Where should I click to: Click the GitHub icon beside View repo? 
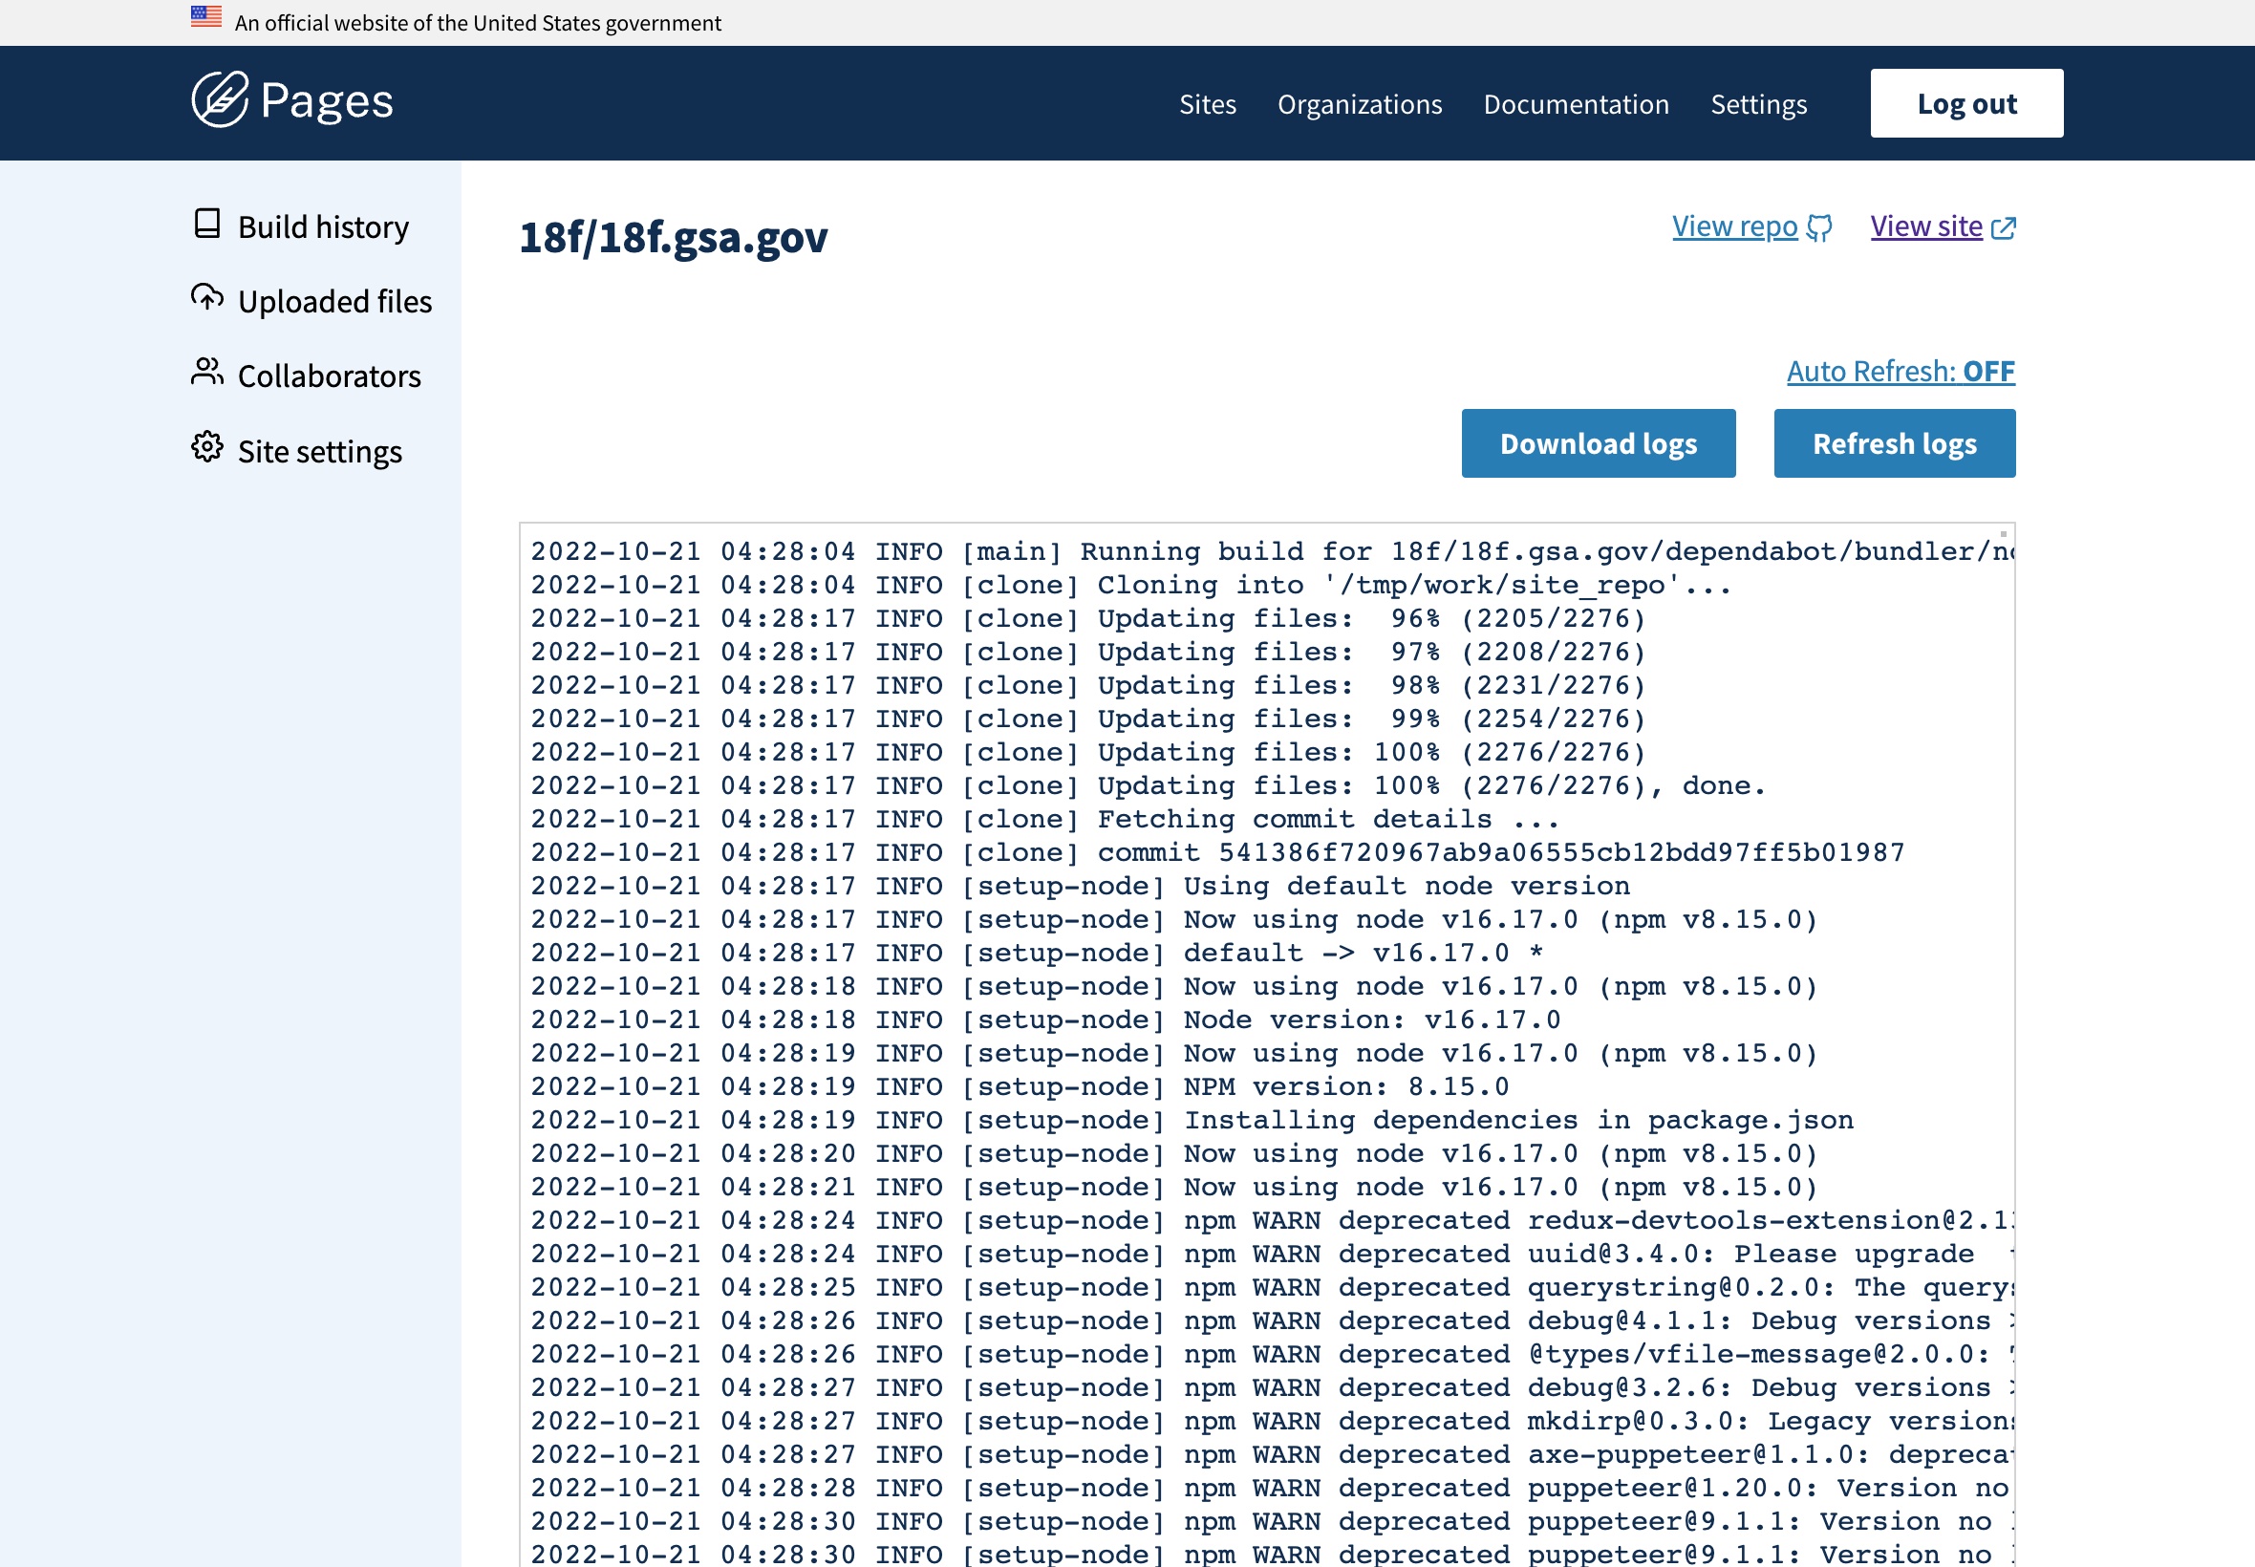(x=1818, y=225)
